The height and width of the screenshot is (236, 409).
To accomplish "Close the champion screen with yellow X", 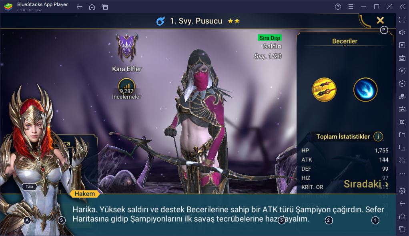I will (x=380, y=20).
